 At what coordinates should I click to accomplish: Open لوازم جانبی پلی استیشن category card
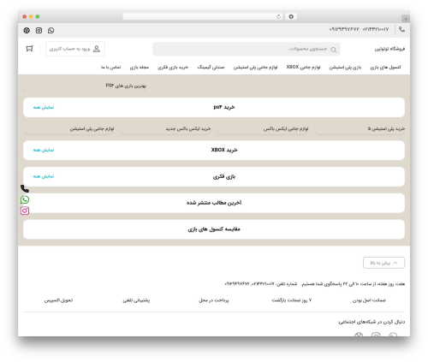(68, 129)
